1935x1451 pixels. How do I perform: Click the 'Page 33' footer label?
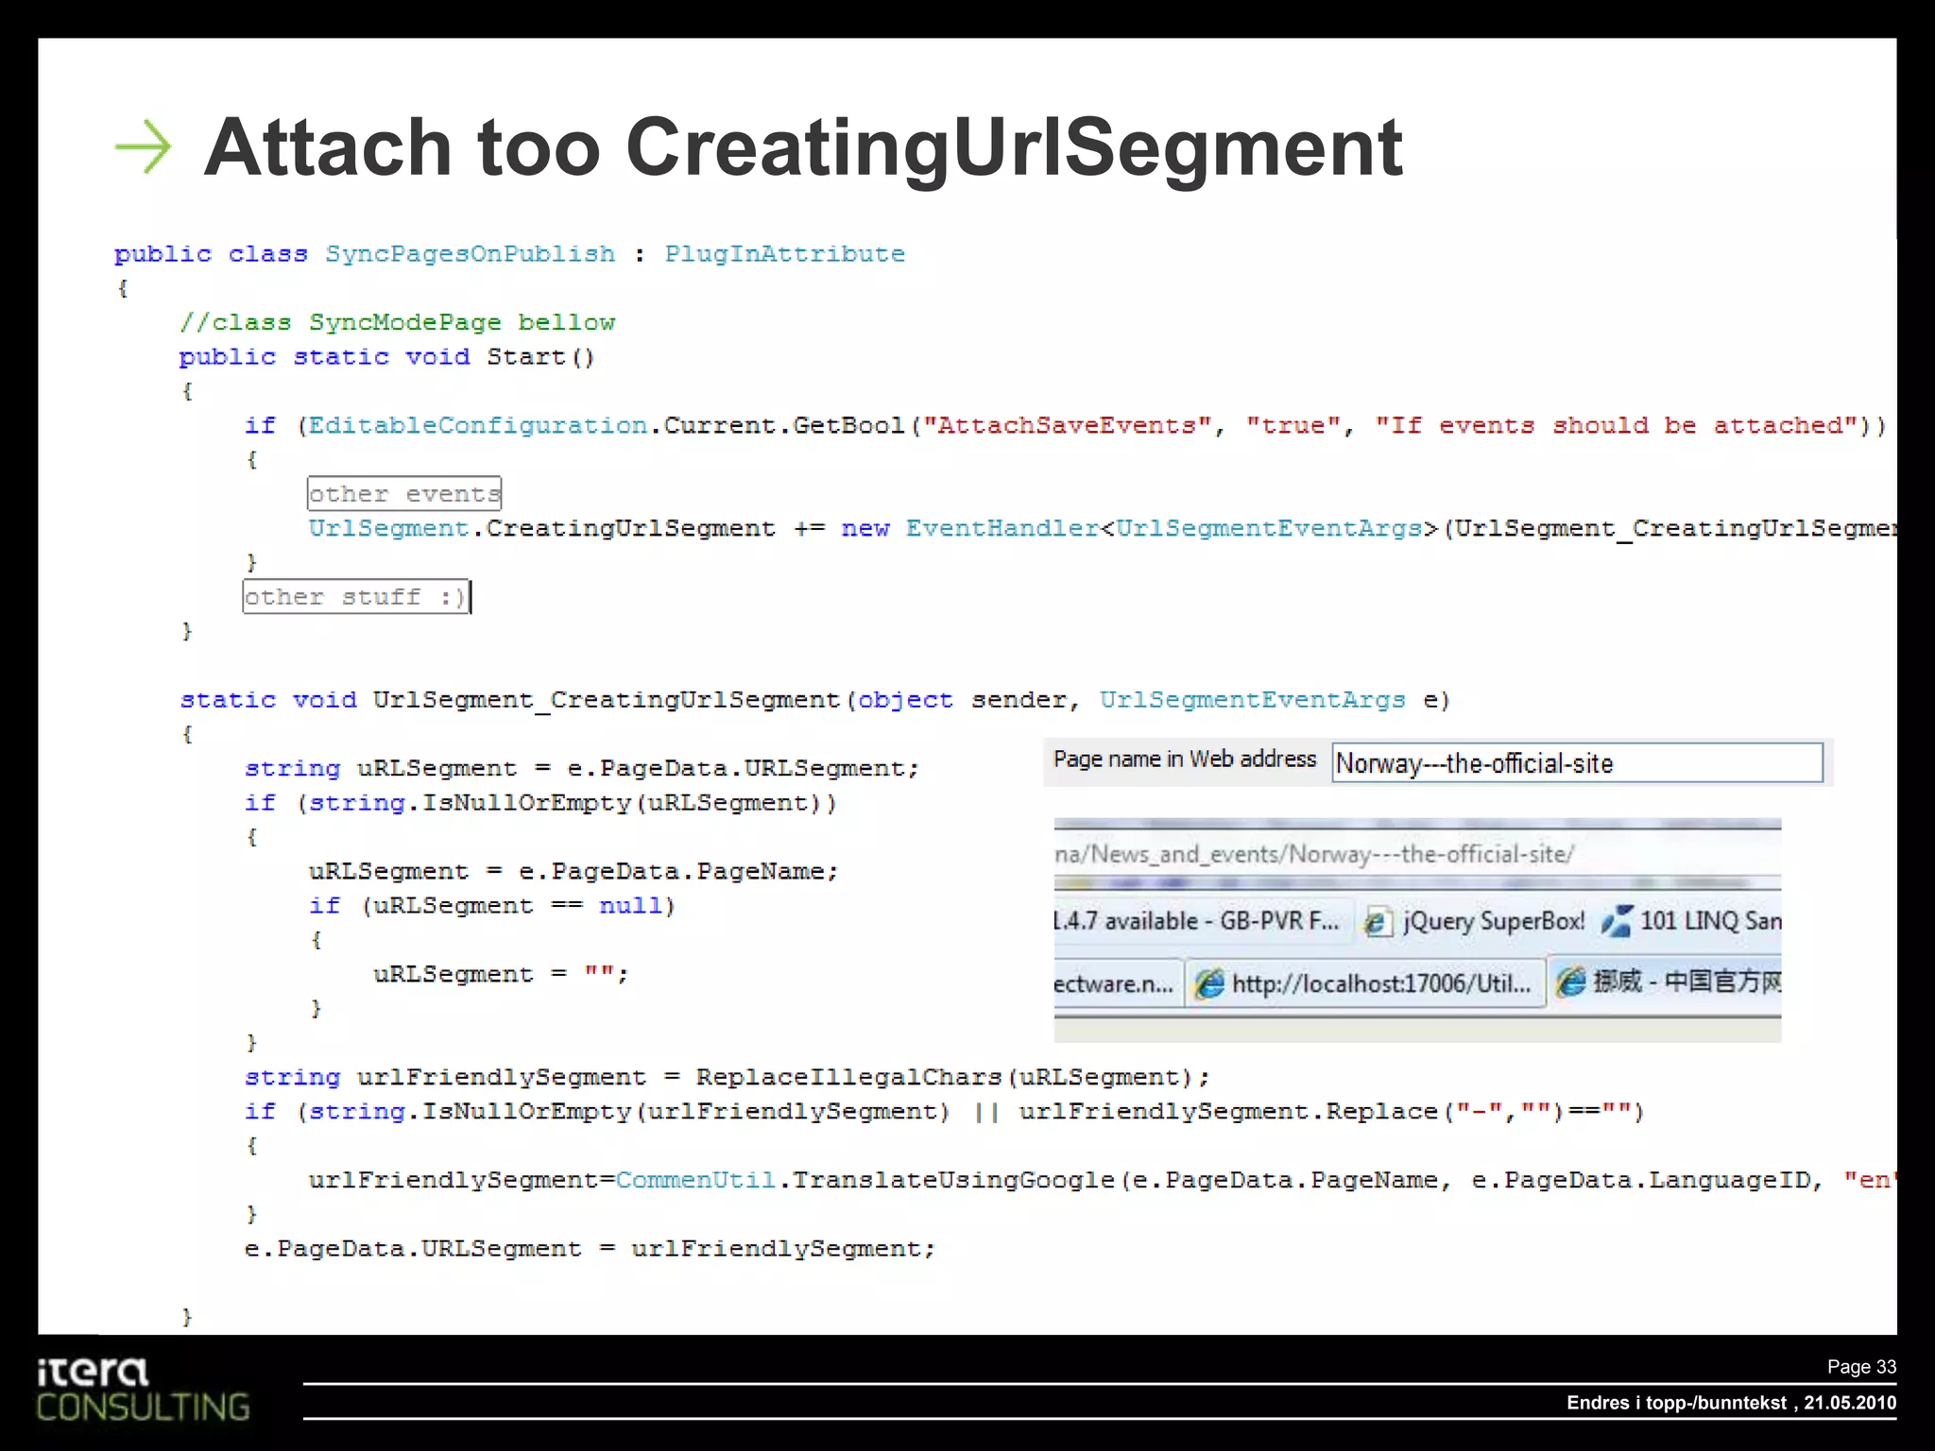click(1860, 1367)
